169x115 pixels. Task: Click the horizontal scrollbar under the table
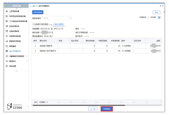(79, 105)
